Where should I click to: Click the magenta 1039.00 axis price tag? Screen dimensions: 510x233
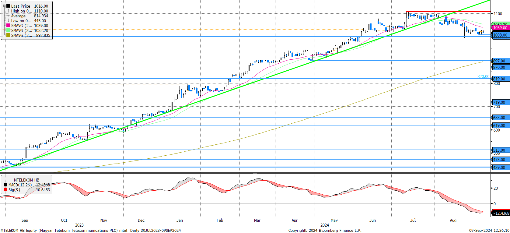pyautogui.click(x=501, y=28)
